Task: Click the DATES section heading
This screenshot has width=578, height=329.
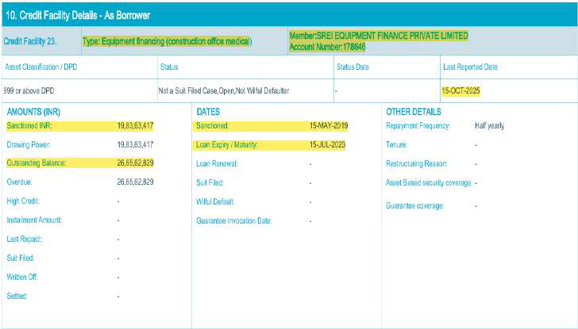Action: (208, 112)
